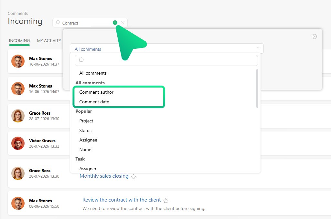Open Max Stones avatar dated 16-06-2026 14:37
Screen dimensions: 331x219
coord(18,61)
